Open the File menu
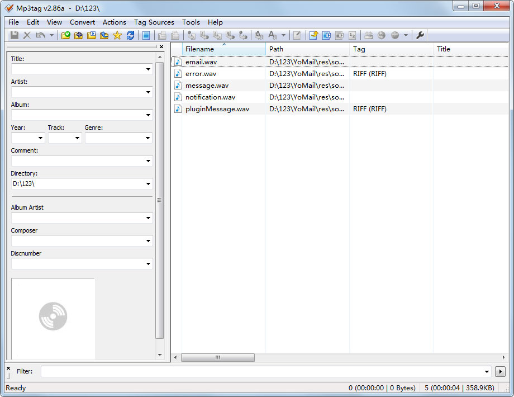This screenshot has height=397, width=514. pos(13,22)
